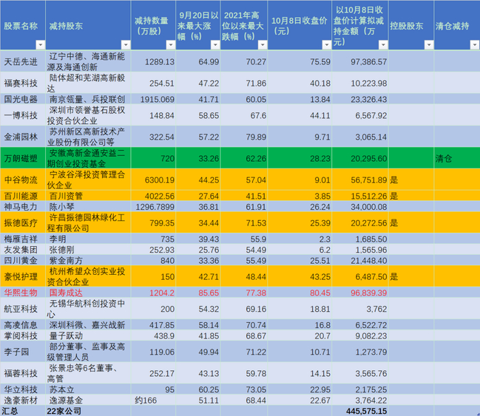Open filter dropdown for 10月8日收盘价 column

(x=326, y=45)
